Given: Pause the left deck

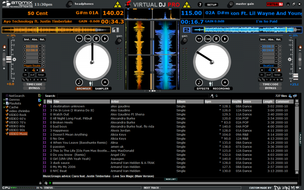Looking at the screenshot, I should point(96,39).
